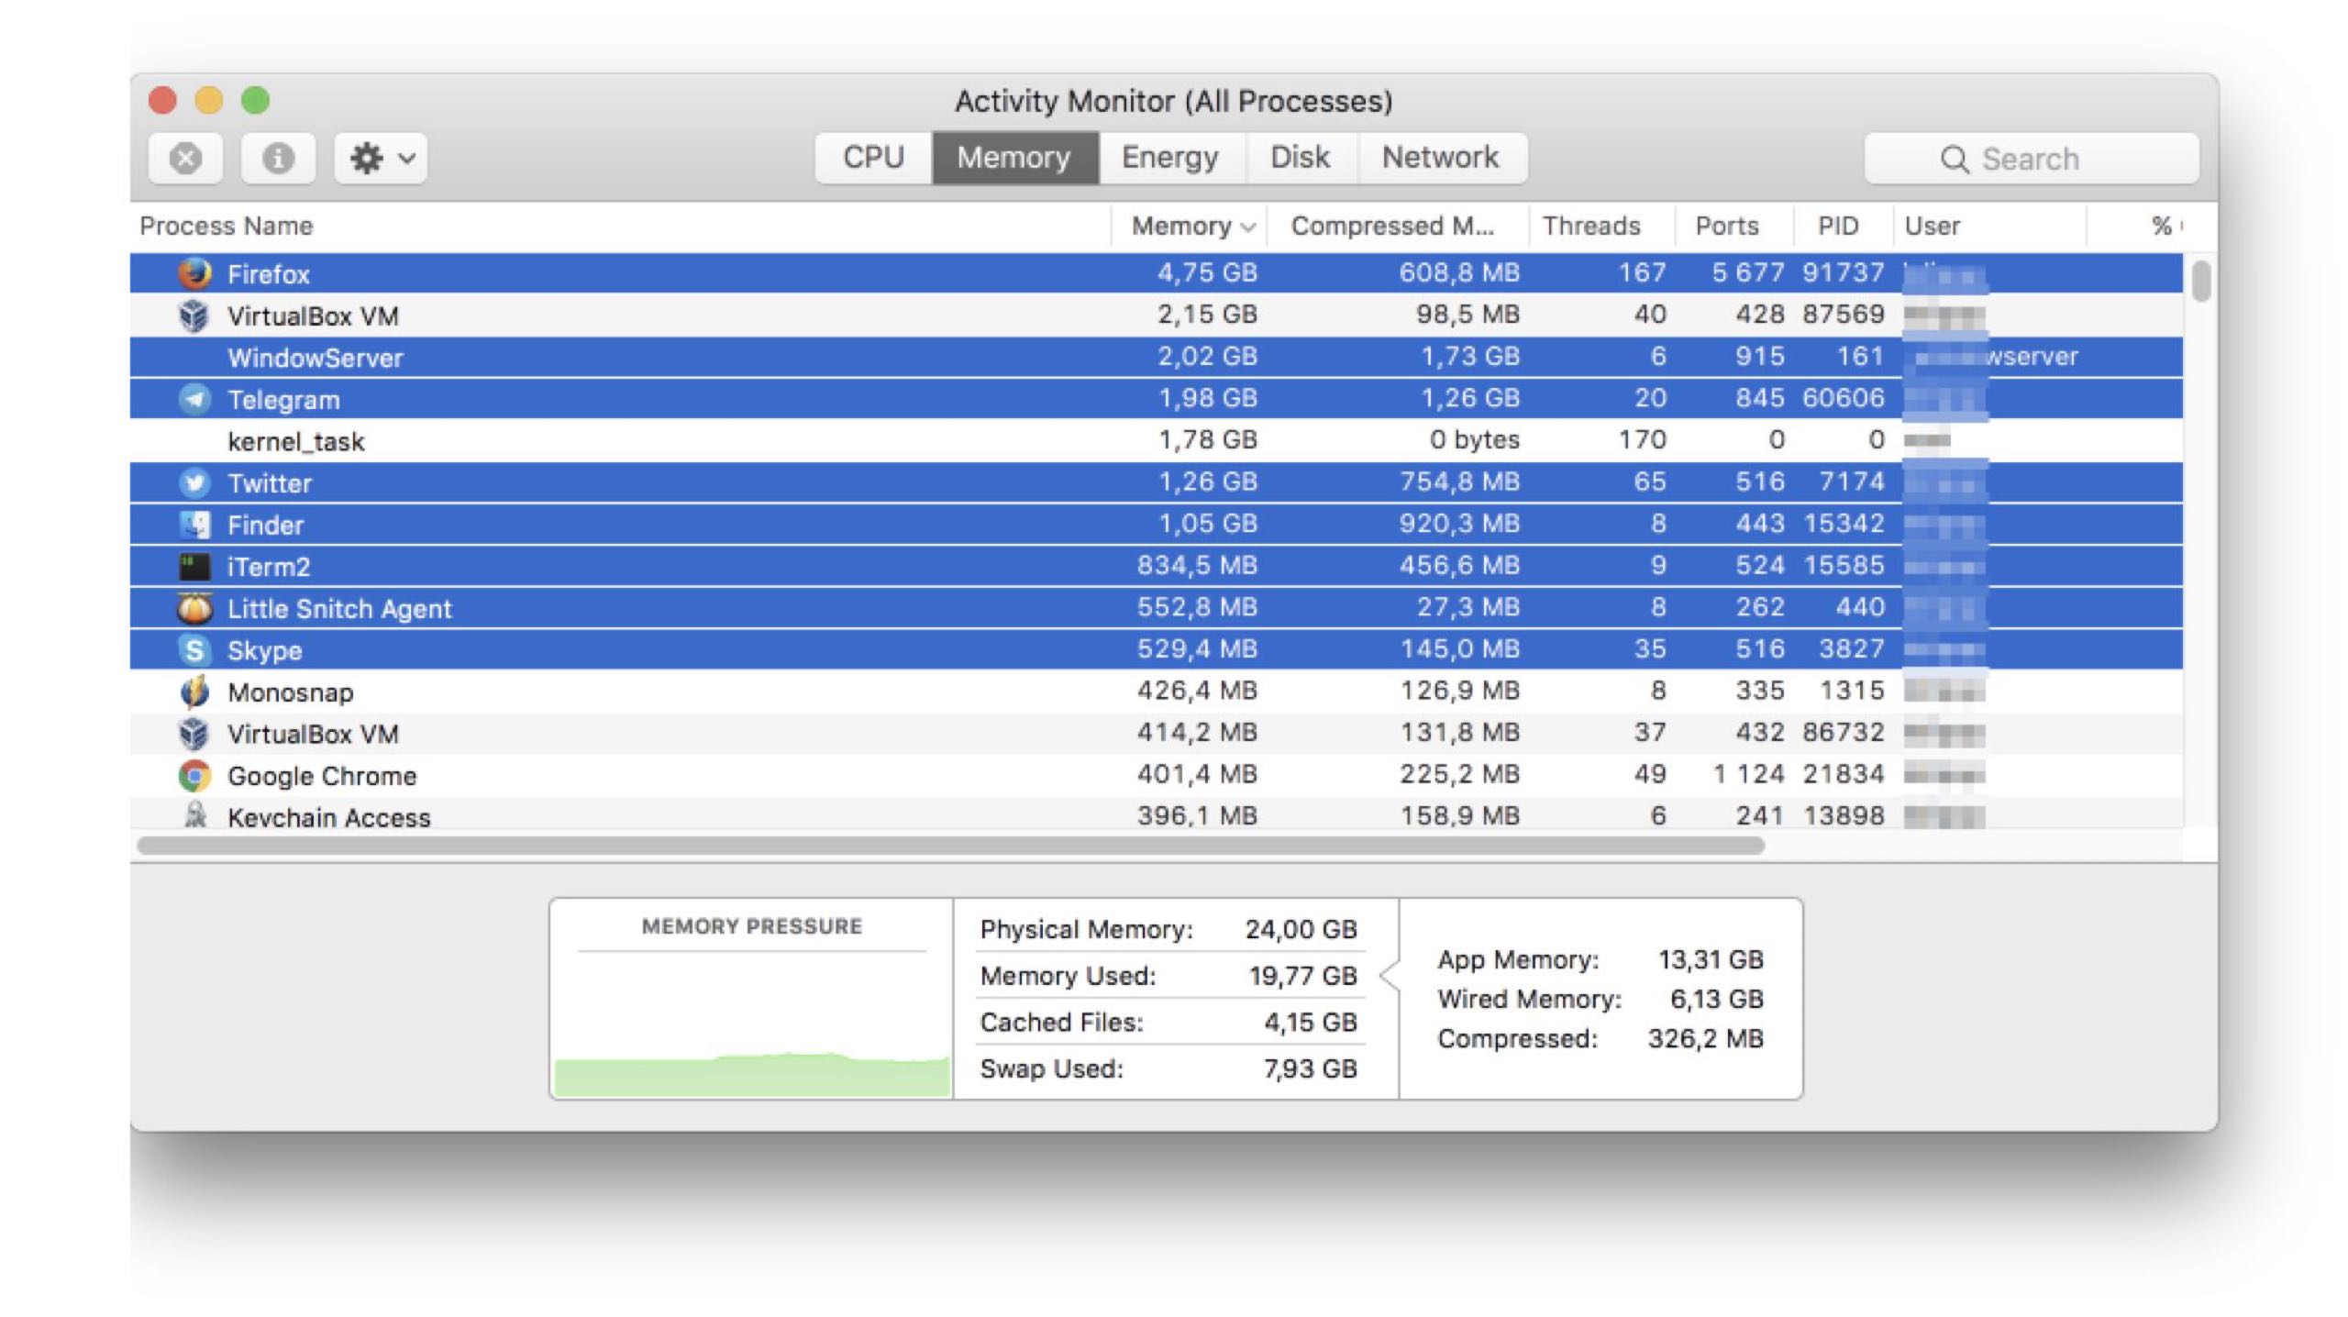Viewport: 2348px width, 1317px height.
Task: Click the iTerm2 terminal icon
Action: pyautogui.click(x=194, y=567)
